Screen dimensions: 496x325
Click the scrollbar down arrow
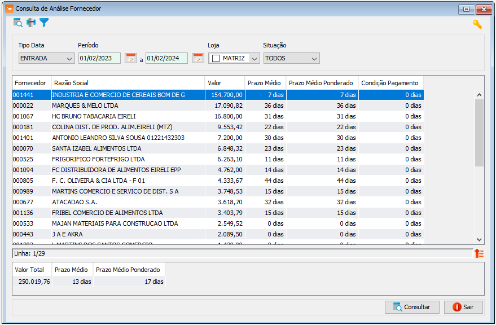479,240
